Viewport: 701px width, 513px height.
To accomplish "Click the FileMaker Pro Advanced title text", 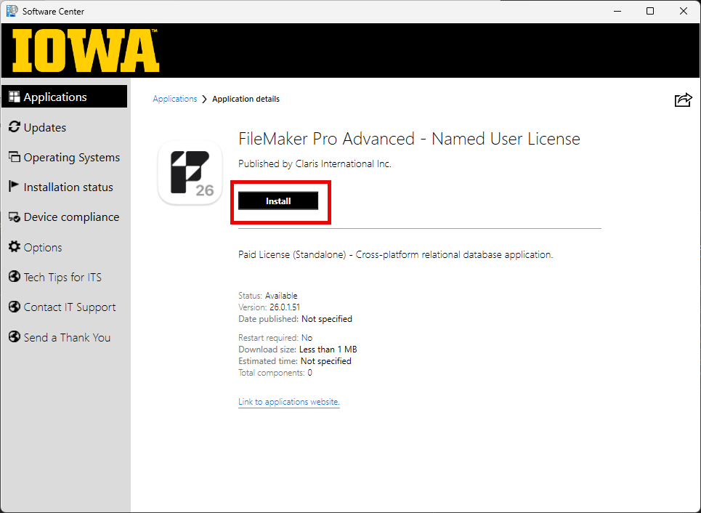I will (409, 139).
